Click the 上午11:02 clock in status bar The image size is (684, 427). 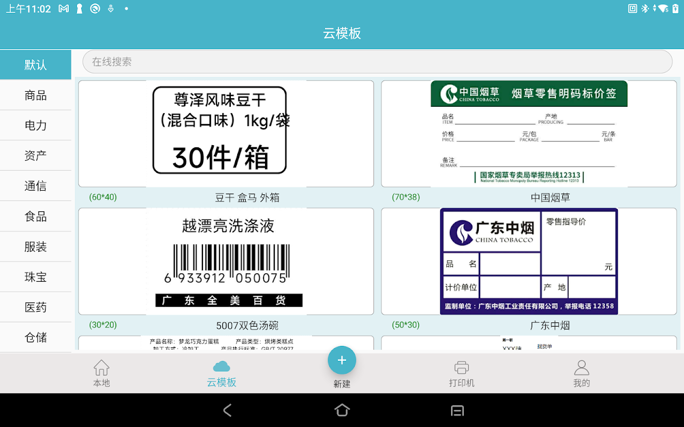pos(28,9)
